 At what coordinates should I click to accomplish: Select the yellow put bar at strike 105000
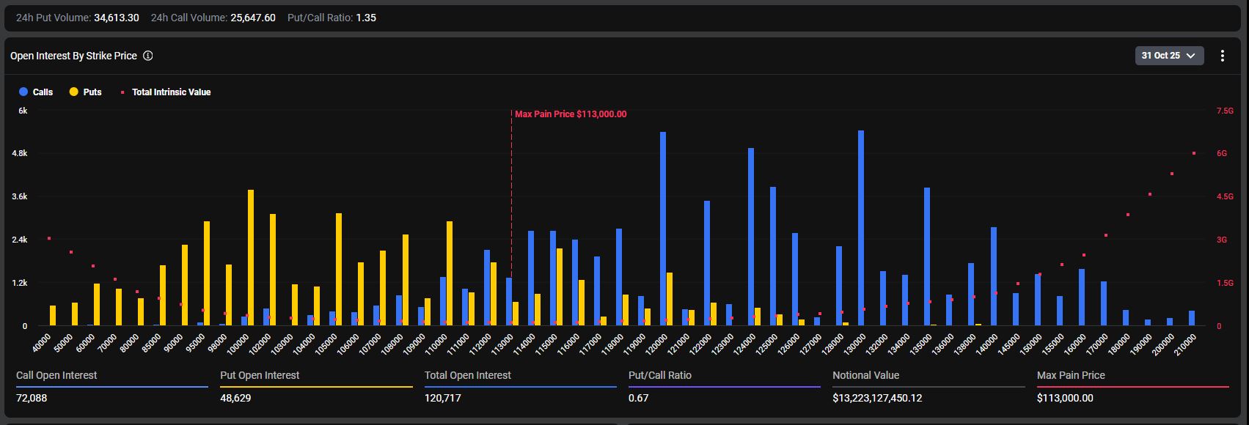pyautogui.click(x=339, y=269)
